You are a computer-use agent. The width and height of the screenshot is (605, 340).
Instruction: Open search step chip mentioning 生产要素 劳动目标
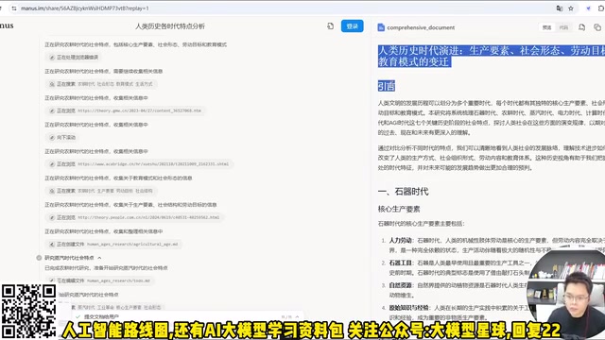[x=101, y=191]
